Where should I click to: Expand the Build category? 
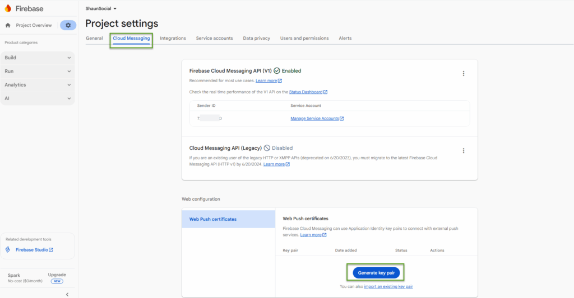[x=38, y=58]
